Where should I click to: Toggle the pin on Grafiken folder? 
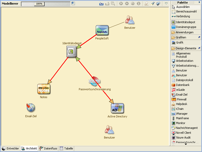[x=199, y=37]
